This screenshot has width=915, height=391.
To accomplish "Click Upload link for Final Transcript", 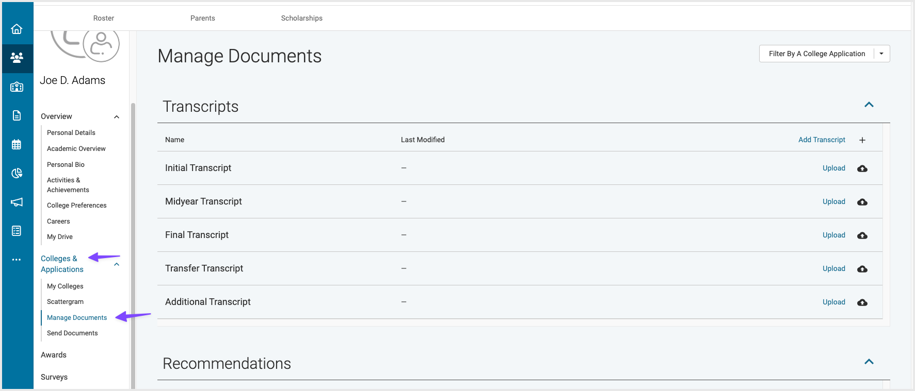I will pyautogui.click(x=834, y=235).
